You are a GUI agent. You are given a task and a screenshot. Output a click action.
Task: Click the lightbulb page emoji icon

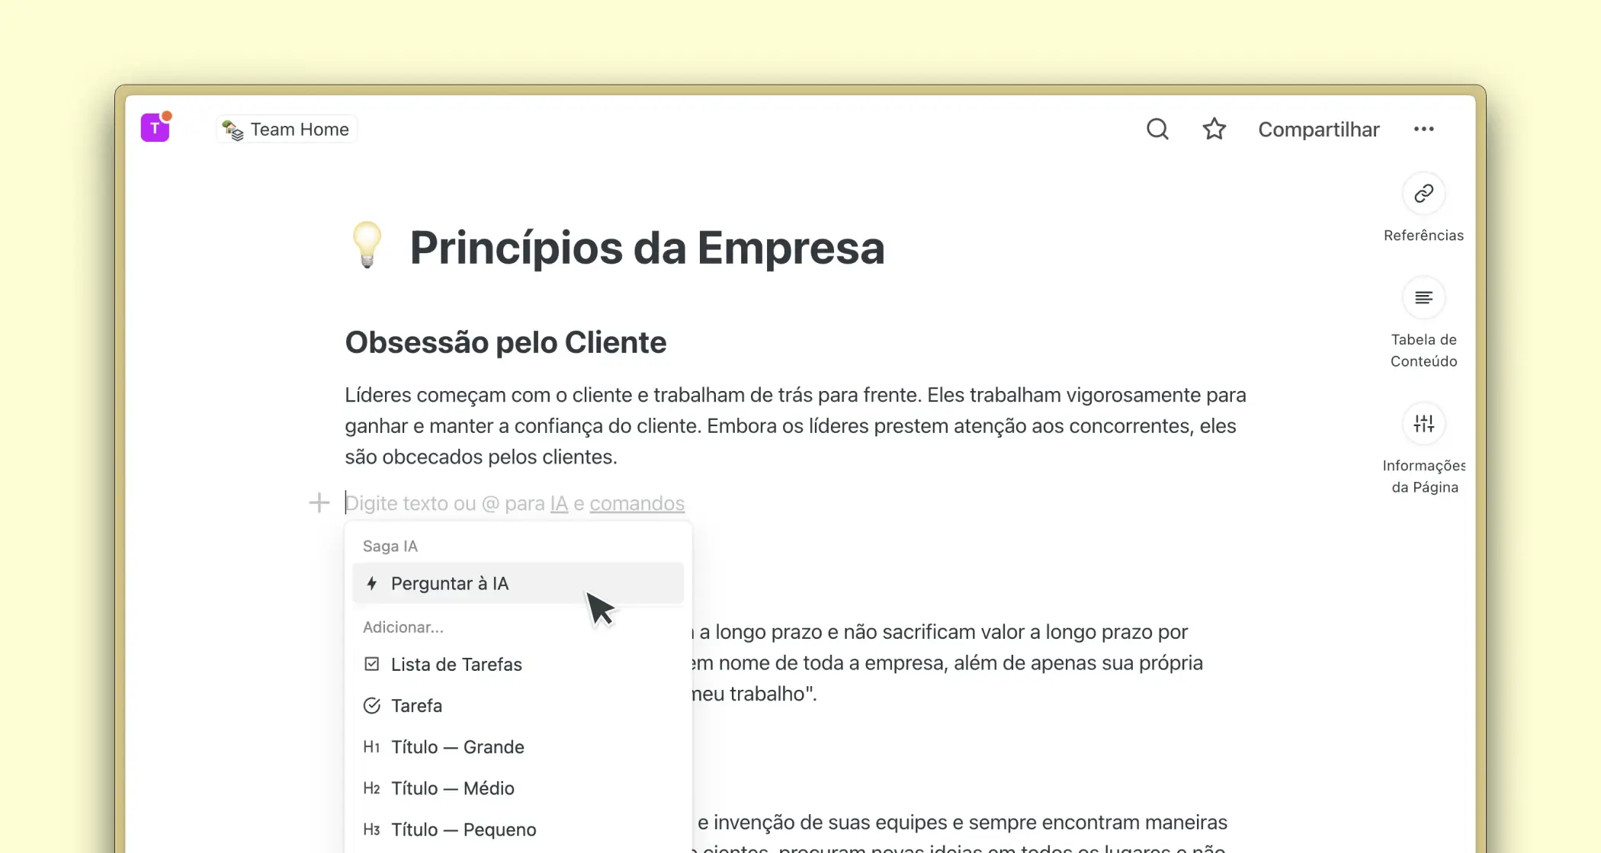(367, 246)
